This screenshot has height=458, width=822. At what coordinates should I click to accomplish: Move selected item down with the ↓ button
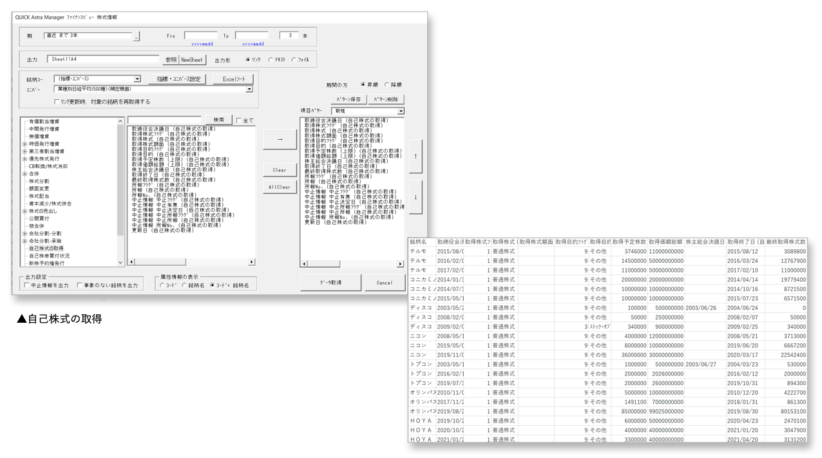coord(416,197)
